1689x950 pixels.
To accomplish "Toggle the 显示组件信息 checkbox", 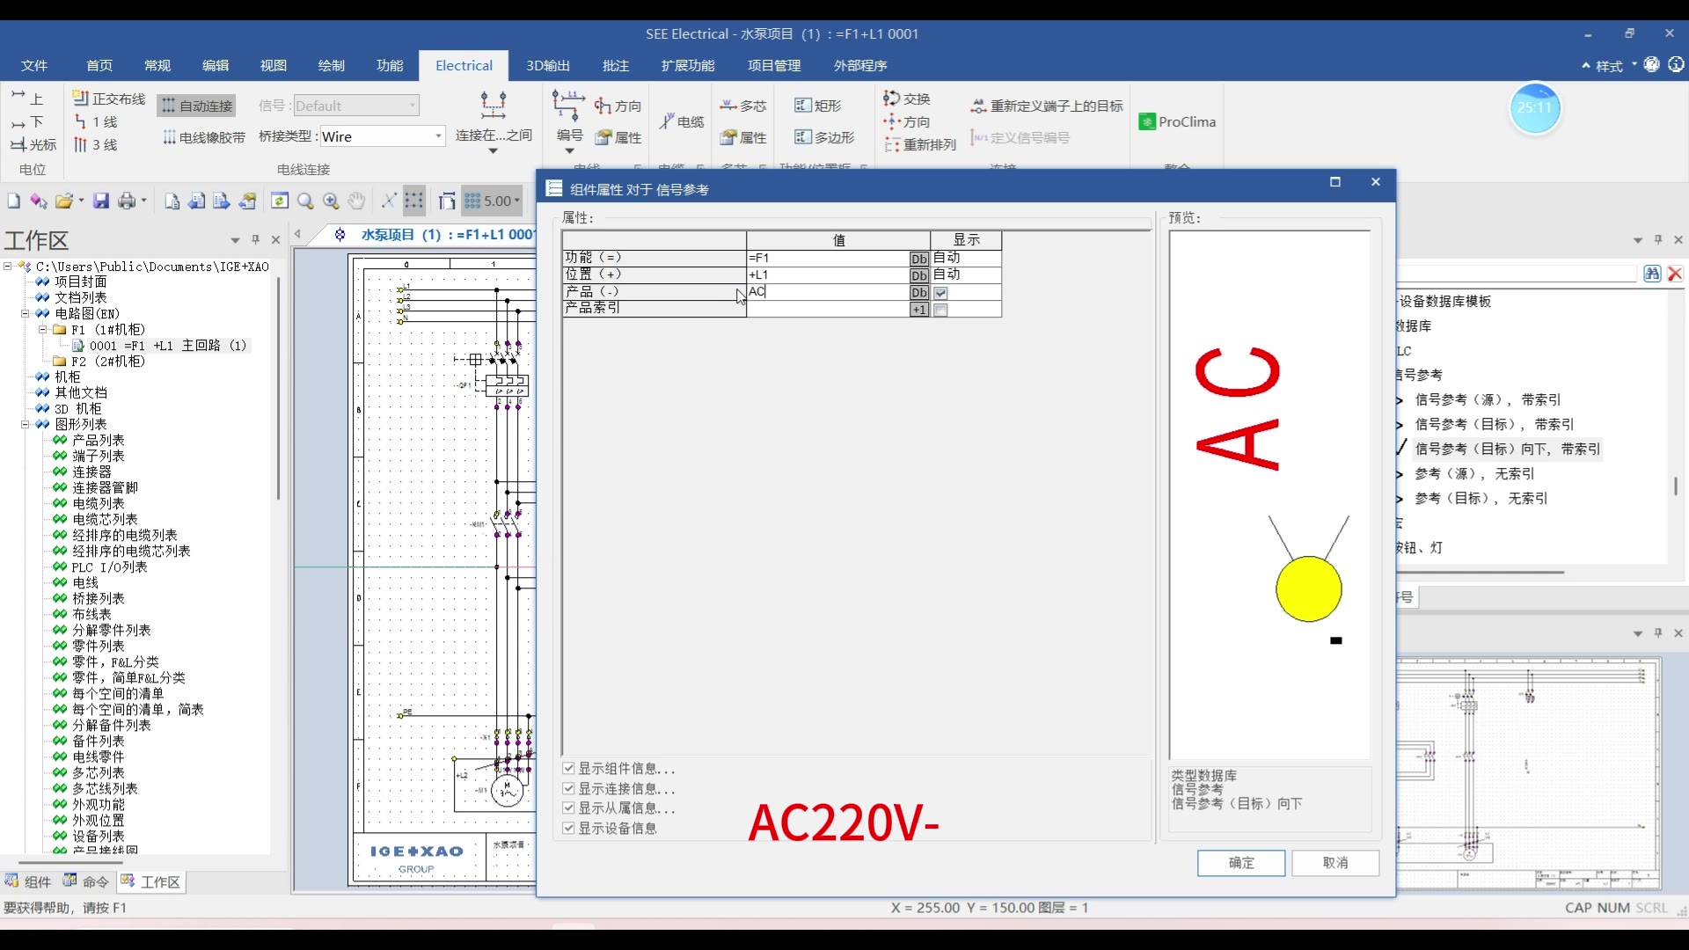I will click(x=568, y=769).
